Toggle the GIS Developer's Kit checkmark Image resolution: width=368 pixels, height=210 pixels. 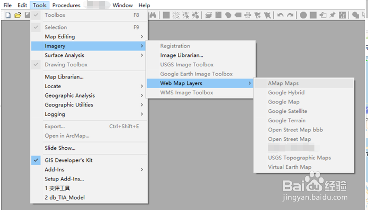[36, 160]
